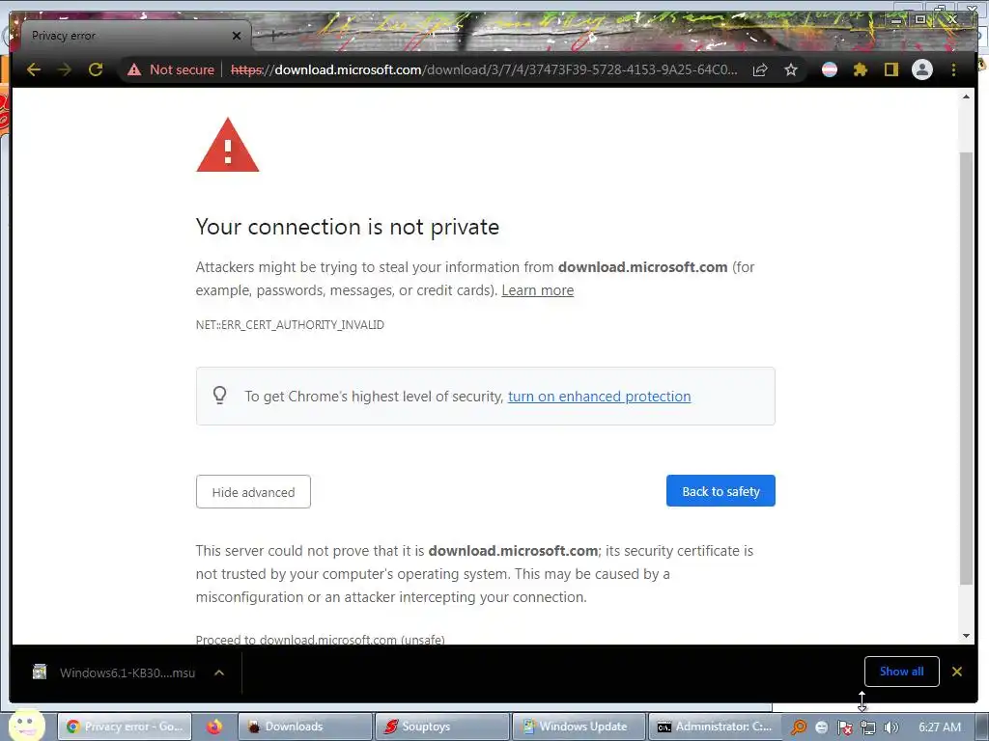This screenshot has width=989, height=741.
Task: Click the pinned extension icon beside the star
Action: [830, 69]
